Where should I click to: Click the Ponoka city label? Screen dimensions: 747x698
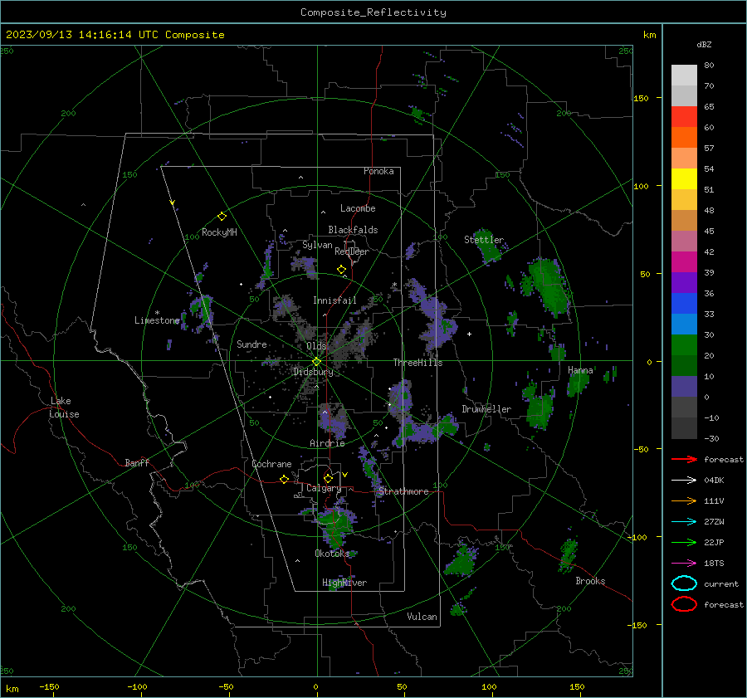click(x=378, y=171)
